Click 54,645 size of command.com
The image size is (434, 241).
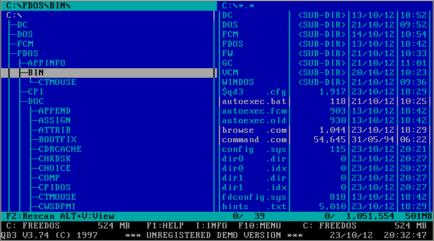330,140
